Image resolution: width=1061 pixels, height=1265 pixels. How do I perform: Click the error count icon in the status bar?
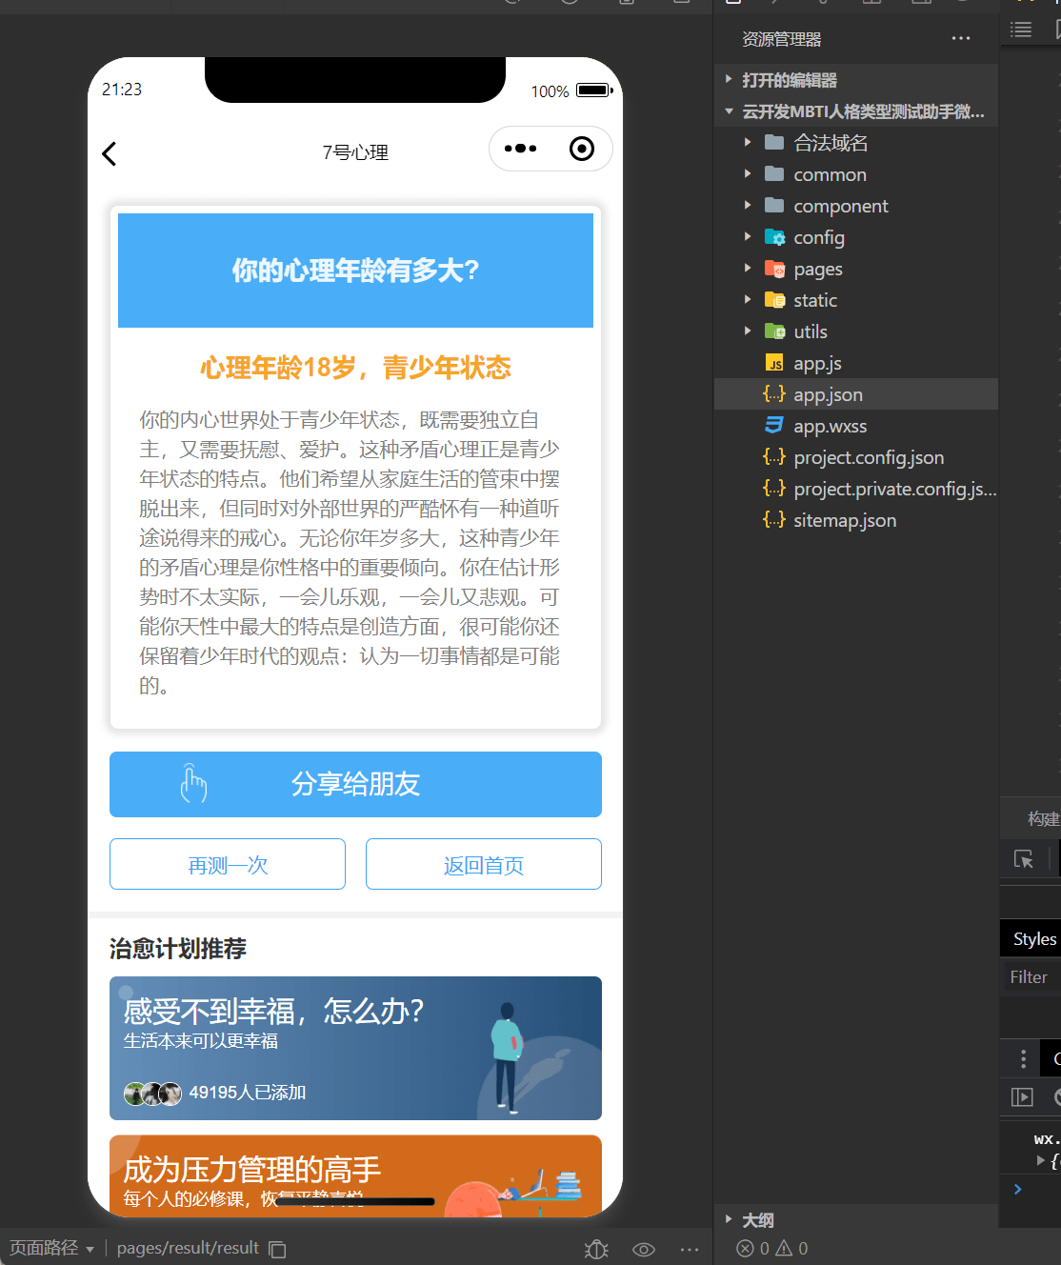coord(746,1248)
